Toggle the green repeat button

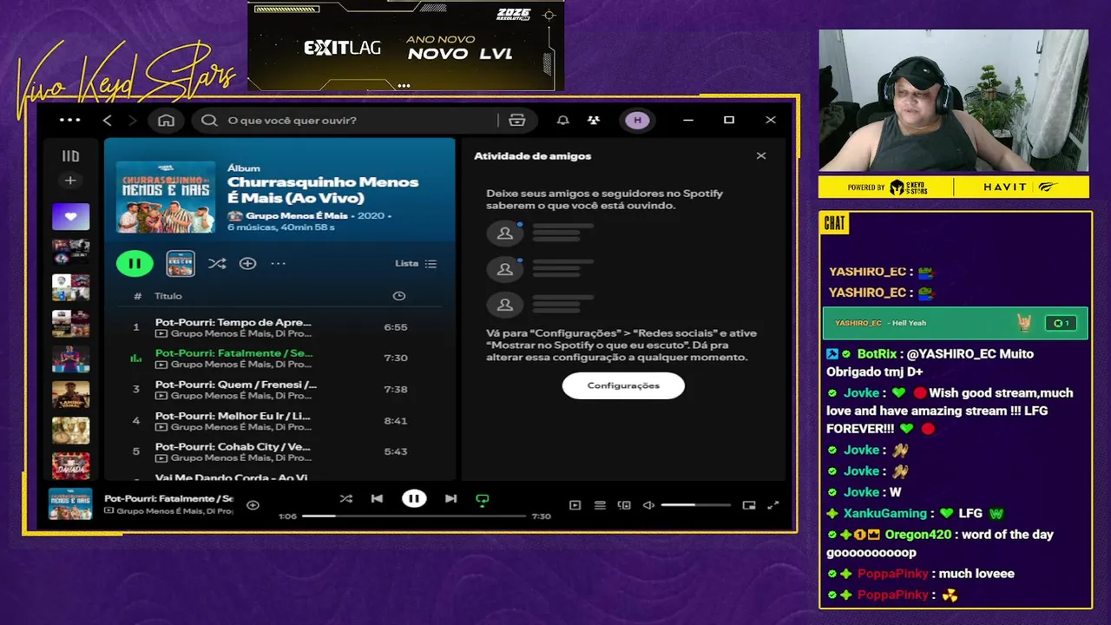(483, 499)
